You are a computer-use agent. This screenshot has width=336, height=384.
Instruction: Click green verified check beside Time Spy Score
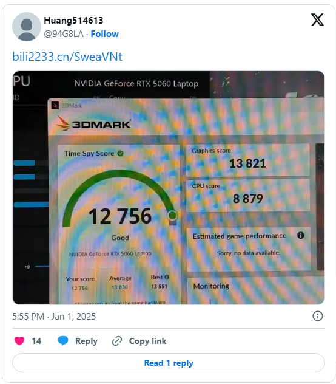(x=120, y=153)
